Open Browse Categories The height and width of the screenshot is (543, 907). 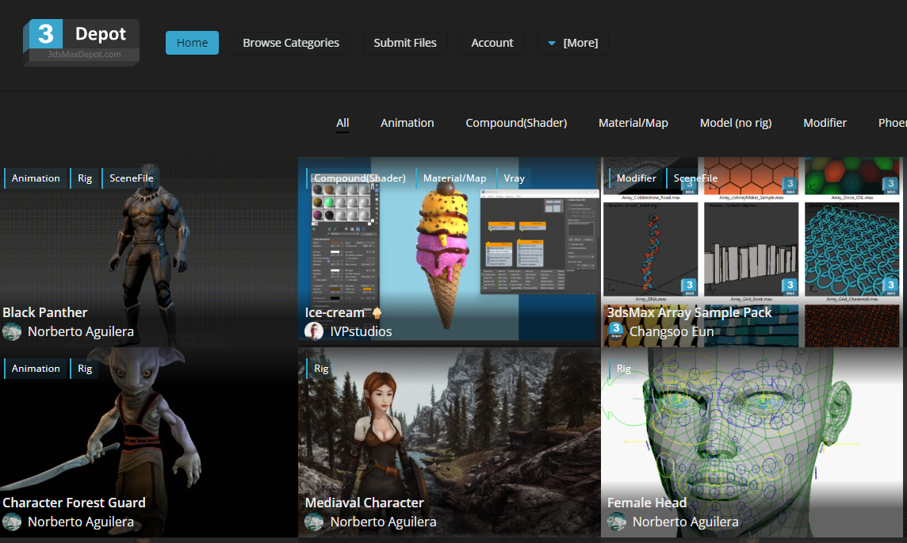click(x=290, y=43)
